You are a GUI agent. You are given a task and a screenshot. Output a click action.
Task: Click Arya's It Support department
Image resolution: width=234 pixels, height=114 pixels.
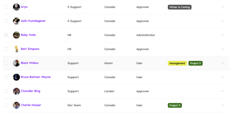74,7
